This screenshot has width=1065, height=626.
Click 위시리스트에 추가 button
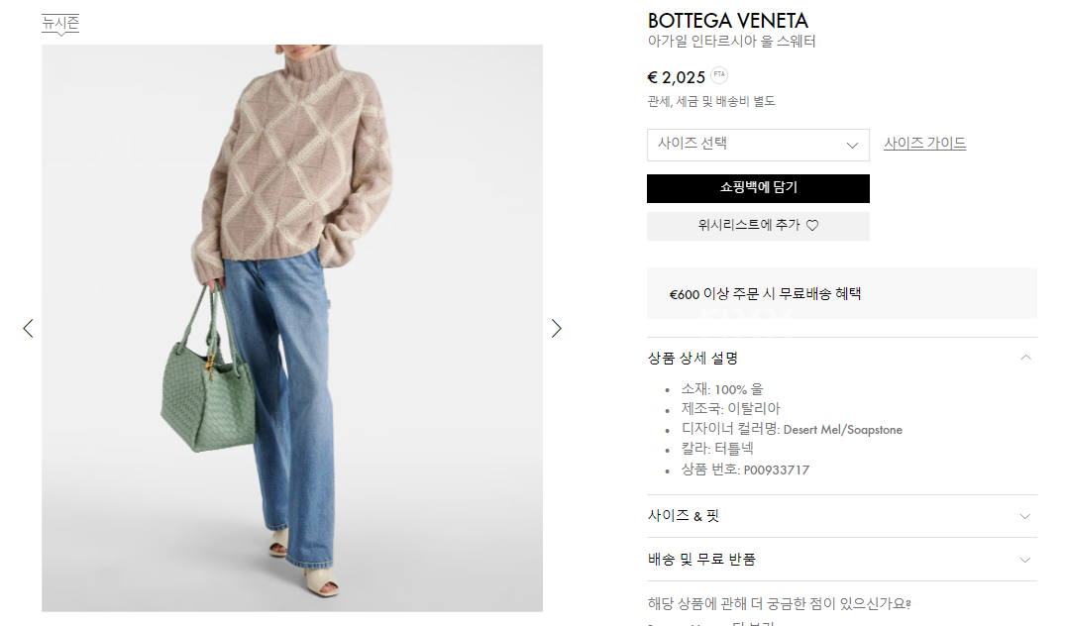click(x=758, y=226)
